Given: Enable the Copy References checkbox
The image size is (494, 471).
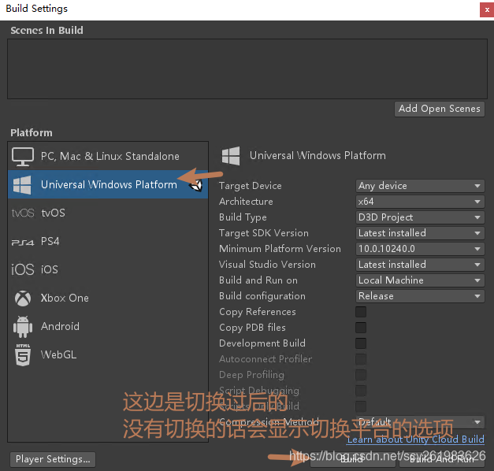Looking at the screenshot, I should click(x=361, y=312).
